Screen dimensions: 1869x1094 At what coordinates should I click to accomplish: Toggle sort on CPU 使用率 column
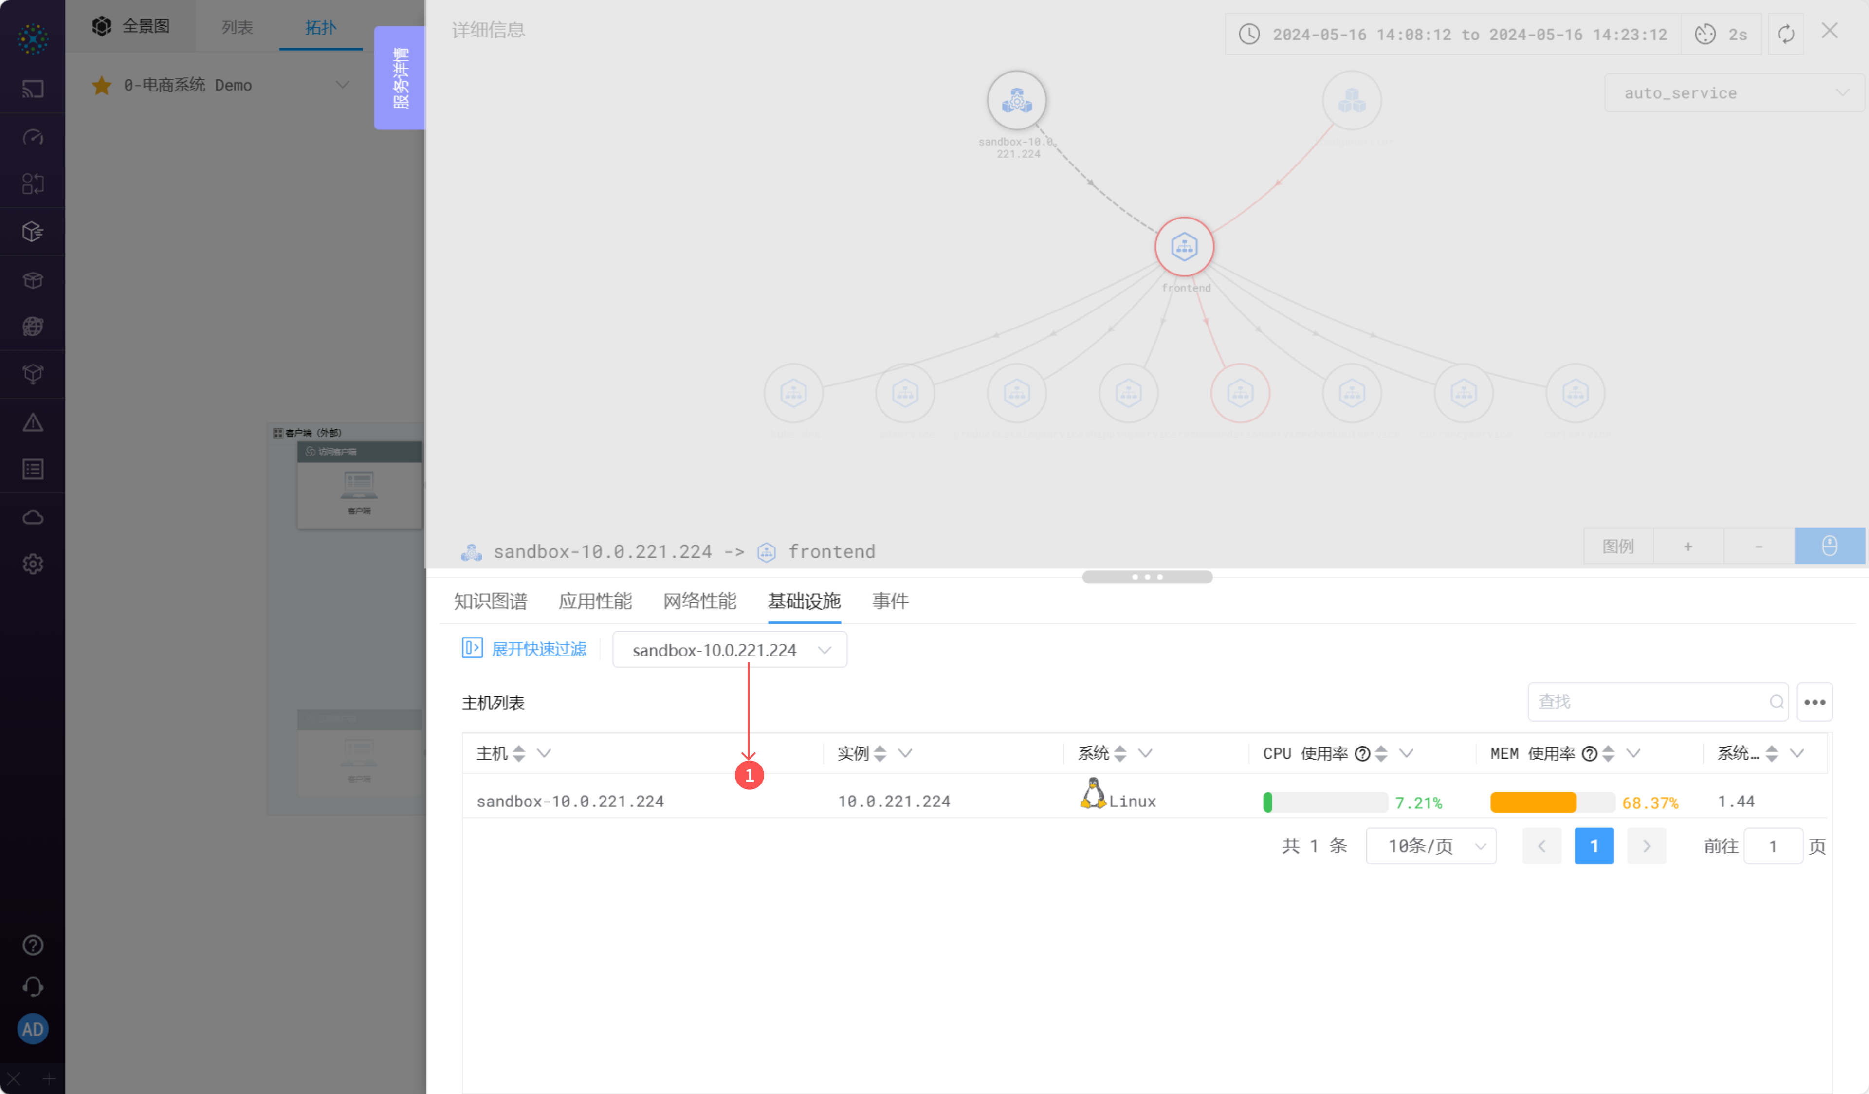point(1381,753)
